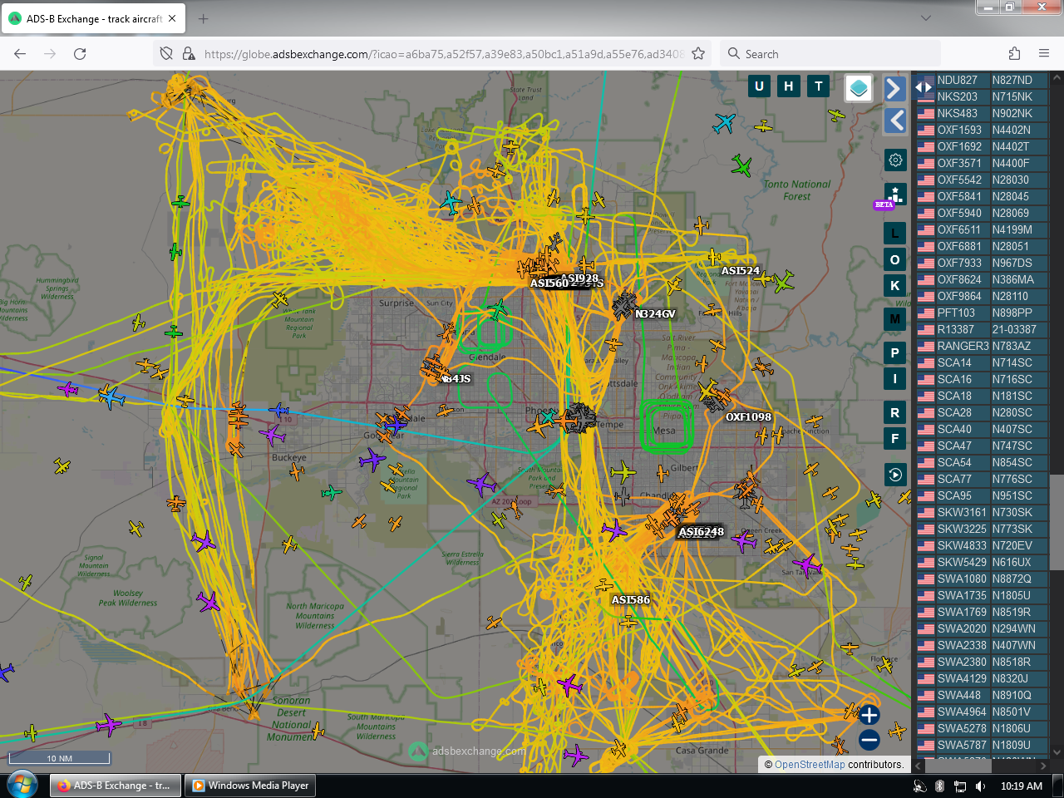Zoom out with the minus button

[869, 739]
